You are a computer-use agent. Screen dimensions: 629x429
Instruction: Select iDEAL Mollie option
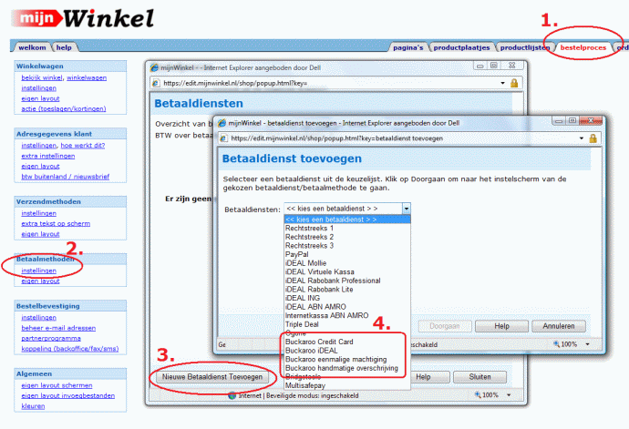pyautogui.click(x=347, y=263)
